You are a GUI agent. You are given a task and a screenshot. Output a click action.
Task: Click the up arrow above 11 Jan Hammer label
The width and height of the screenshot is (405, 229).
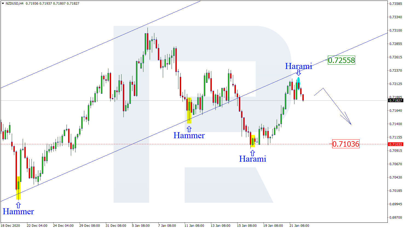tap(189, 129)
